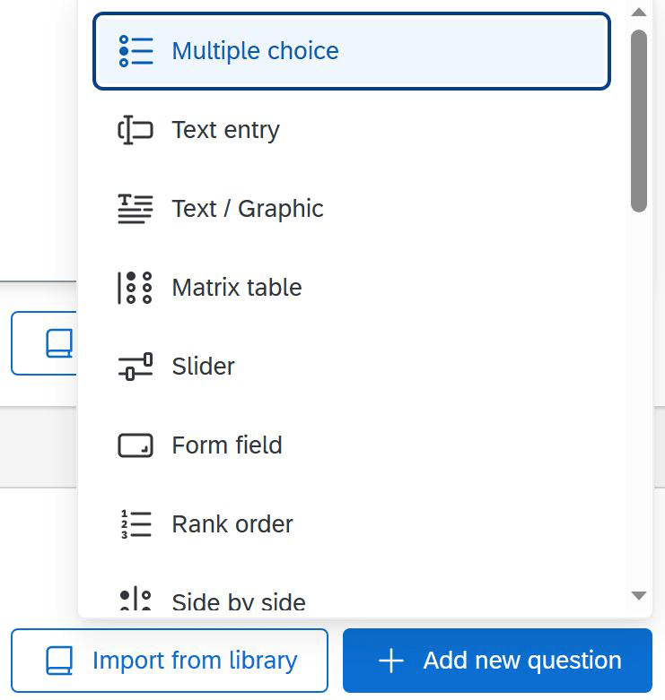Click the Matrix table dots icon
Screen dimensions: 665x700
pyautogui.click(x=135, y=288)
